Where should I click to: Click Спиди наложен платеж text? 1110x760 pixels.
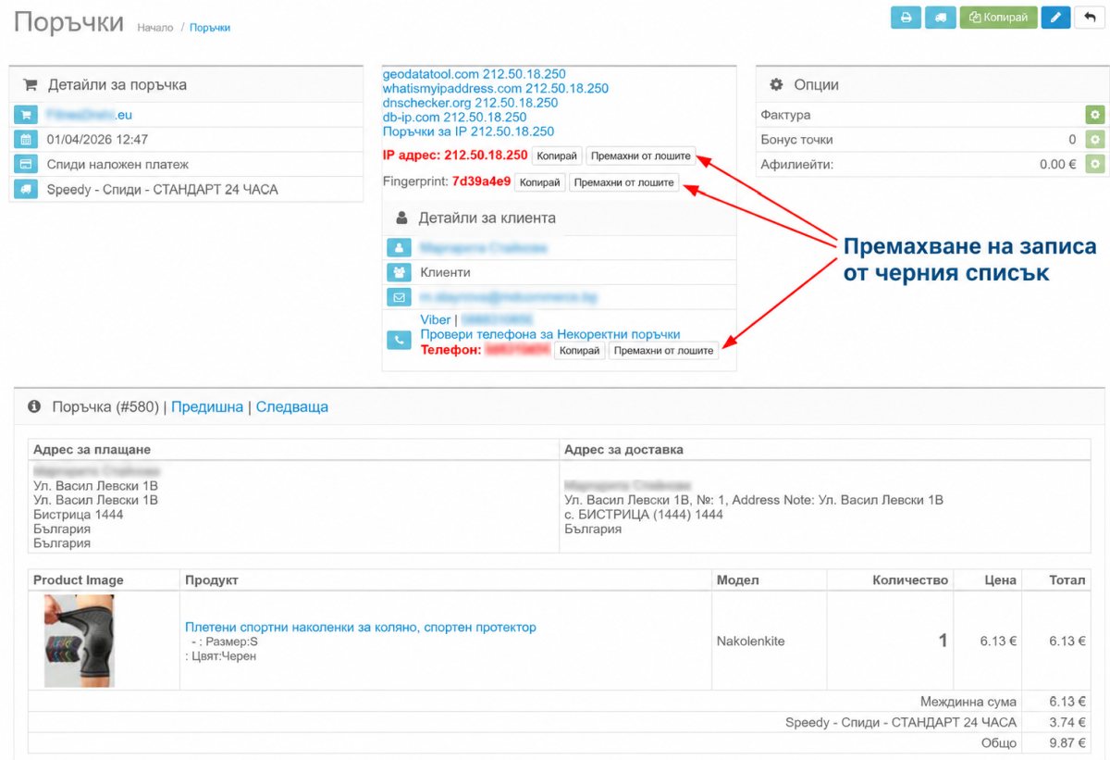(117, 165)
